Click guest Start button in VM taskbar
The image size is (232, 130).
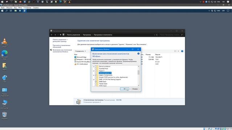point(2,10)
